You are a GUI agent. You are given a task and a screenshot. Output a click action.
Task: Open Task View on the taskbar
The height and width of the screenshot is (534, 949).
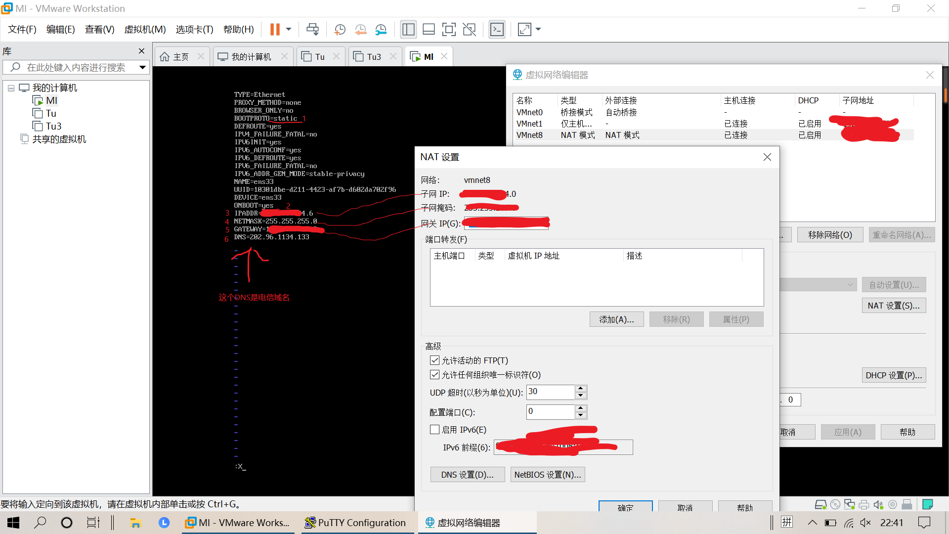pos(93,523)
